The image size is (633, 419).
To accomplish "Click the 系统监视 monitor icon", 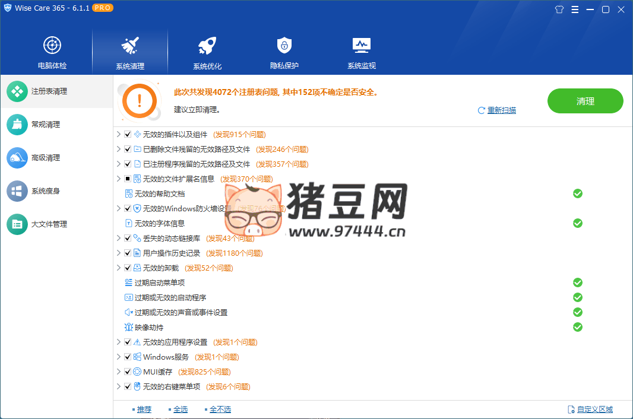I will pyautogui.click(x=362, y=45).
